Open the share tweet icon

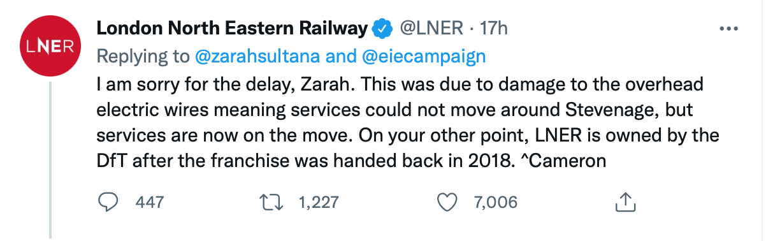click(x=625, y=203)
